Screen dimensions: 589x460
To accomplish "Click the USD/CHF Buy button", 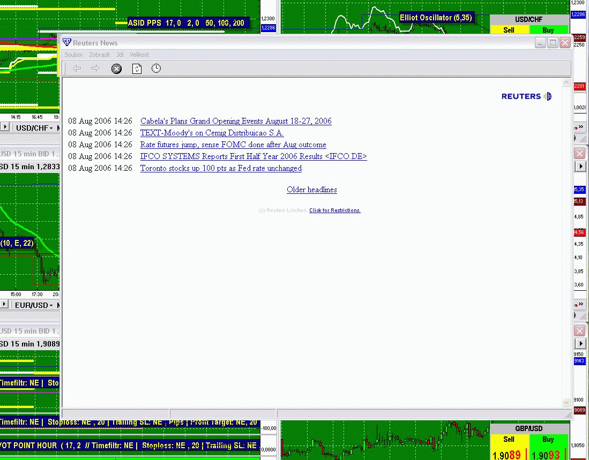I will pyautogui.click(x=548, y=29).
